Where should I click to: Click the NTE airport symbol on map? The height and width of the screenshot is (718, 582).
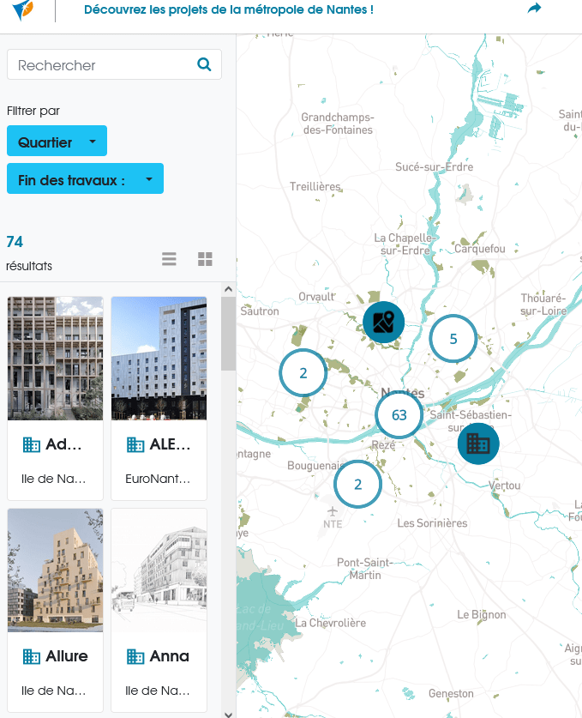tap(333, 511)
